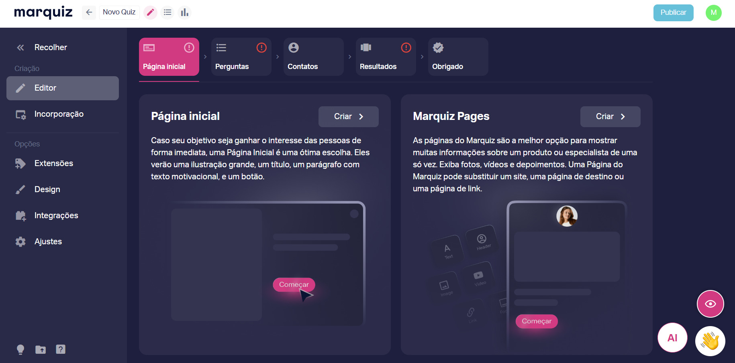Switch to the Contatos step tab
The width and height of the screenshot is (735, 363).
point(314,57)
